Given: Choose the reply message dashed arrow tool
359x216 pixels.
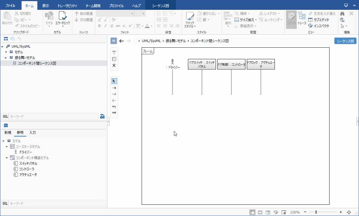Looking at the screenshot, I should click(x=114, y=100).
